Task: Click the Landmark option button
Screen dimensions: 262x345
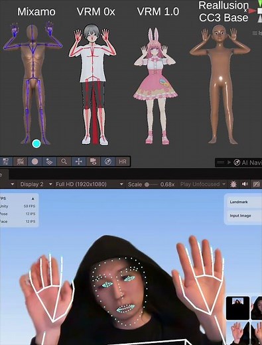Action: pyautogui.click(x=244, y=202)
